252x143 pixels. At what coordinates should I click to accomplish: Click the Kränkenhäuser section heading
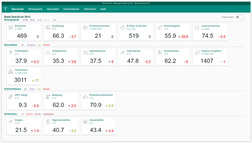13,89
